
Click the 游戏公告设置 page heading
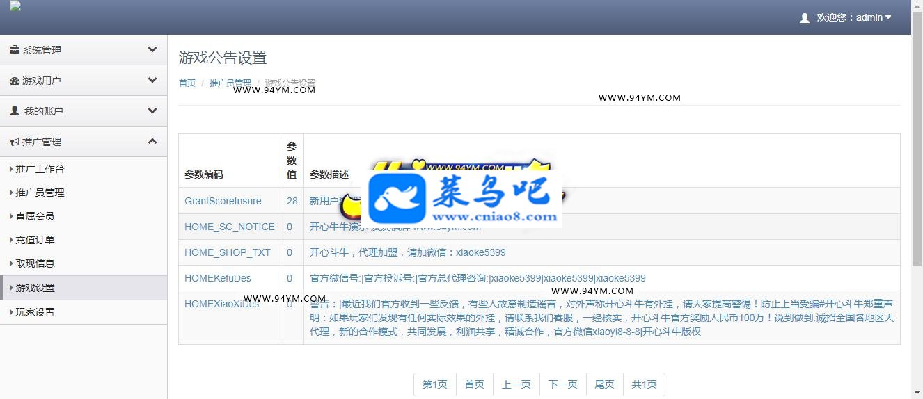coord(223,58)
